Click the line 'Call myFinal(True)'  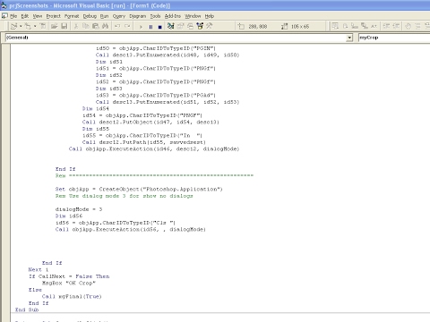click(x=72, y=296)
